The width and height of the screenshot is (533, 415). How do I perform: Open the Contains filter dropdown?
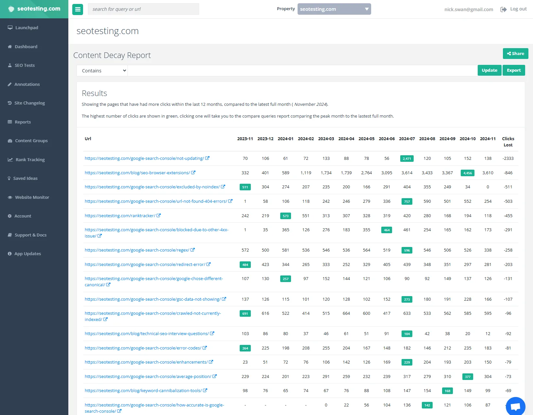[102, 71]
